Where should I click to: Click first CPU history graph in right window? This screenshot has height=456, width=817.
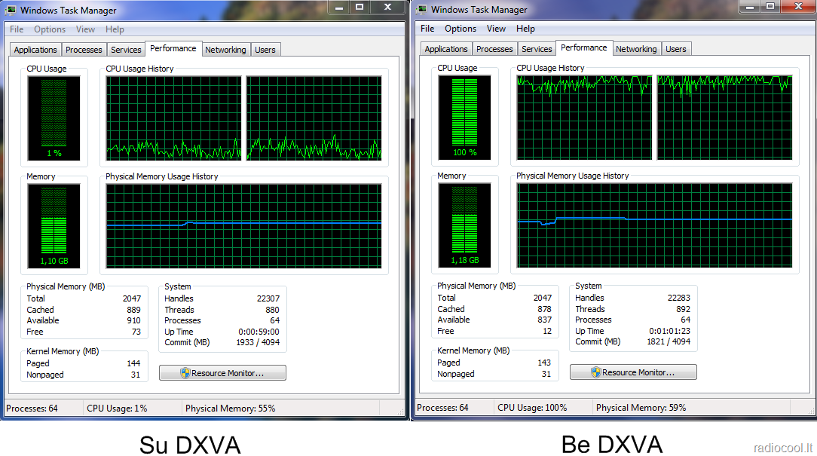coord(584,118)
